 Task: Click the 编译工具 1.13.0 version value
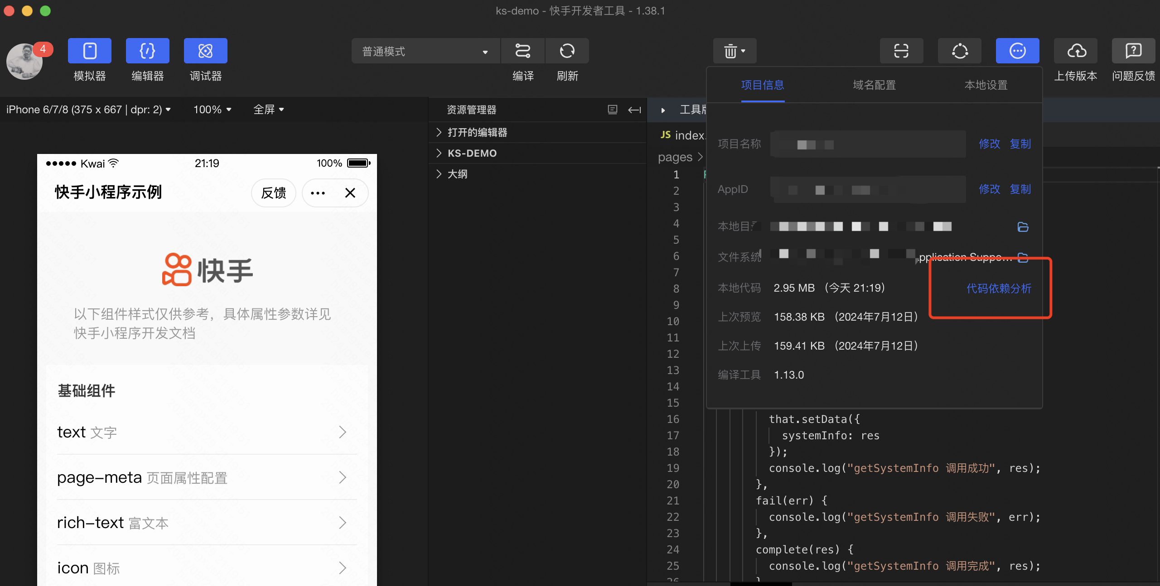pos(789,375)
